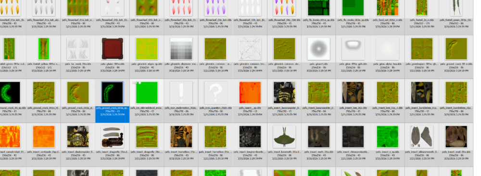Select the pefx_ground_crack_00_n normal map thumbnail

click(456, 49)
